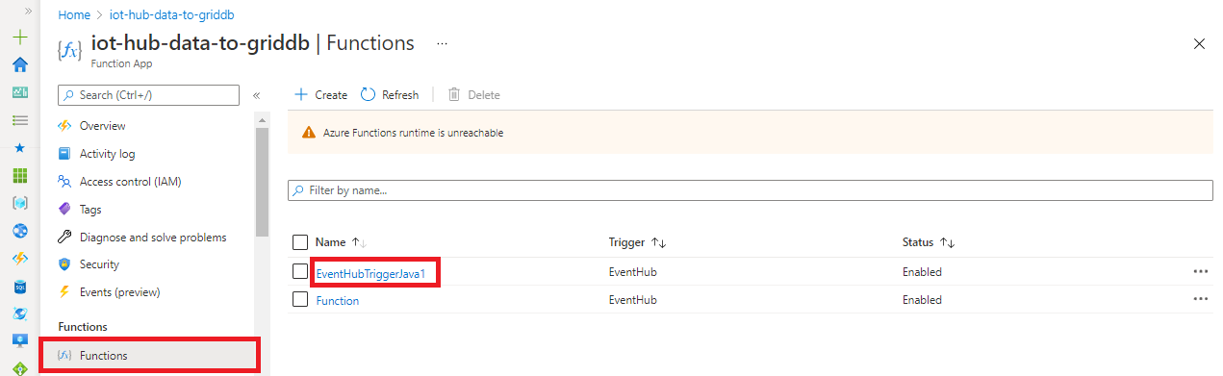Open the Home icon in left rail
Viewport: 1223px width, 376px height.
pyautogui.click(x=19, y=65)
